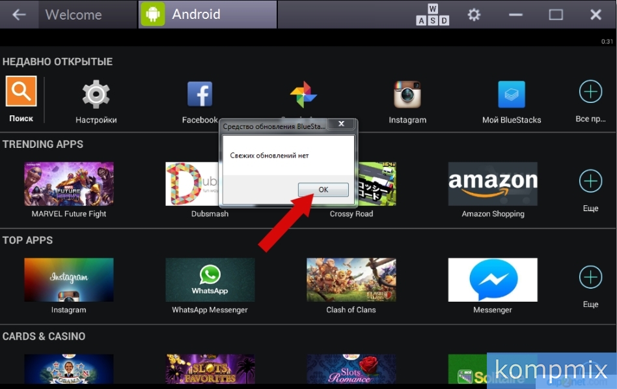The height and width of the screenshot is (389, 617).
Task: Open the Instagram thumbnail in Top Apps
Action: 69,280
